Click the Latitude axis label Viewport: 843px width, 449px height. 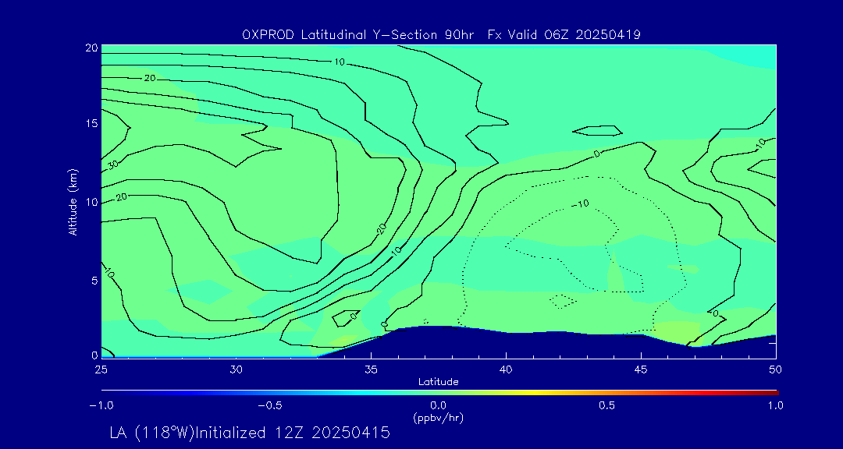coord(439,382)
